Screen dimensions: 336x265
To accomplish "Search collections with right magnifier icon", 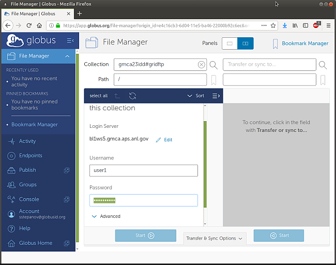I will [x=323, y=65].
